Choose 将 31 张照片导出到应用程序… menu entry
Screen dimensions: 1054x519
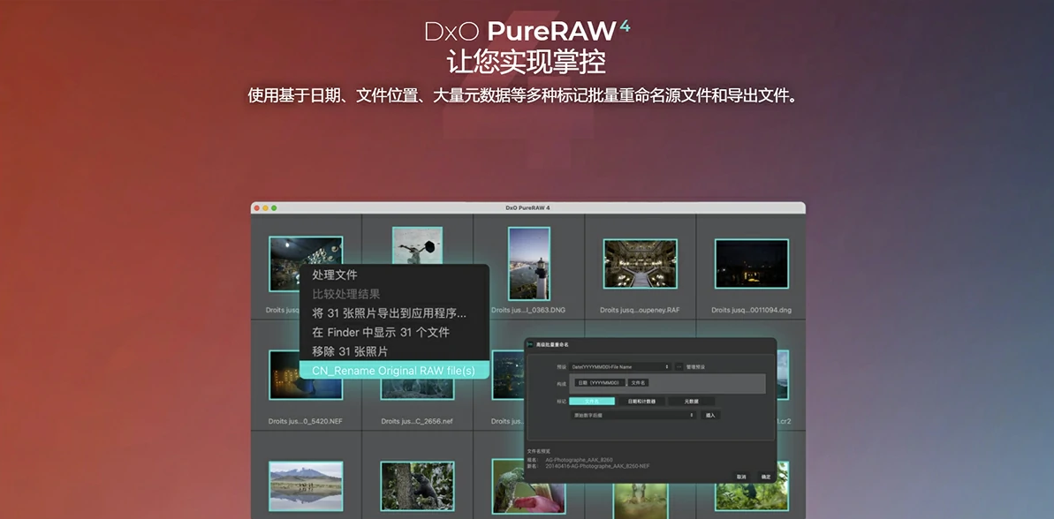pos(395,312)
